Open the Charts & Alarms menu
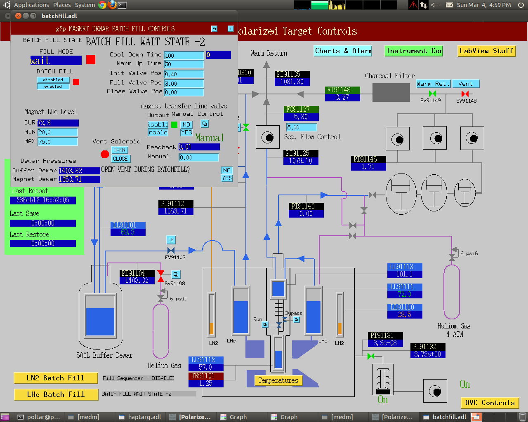This screenshot has width=528, height=422. [x=343, y=51]
